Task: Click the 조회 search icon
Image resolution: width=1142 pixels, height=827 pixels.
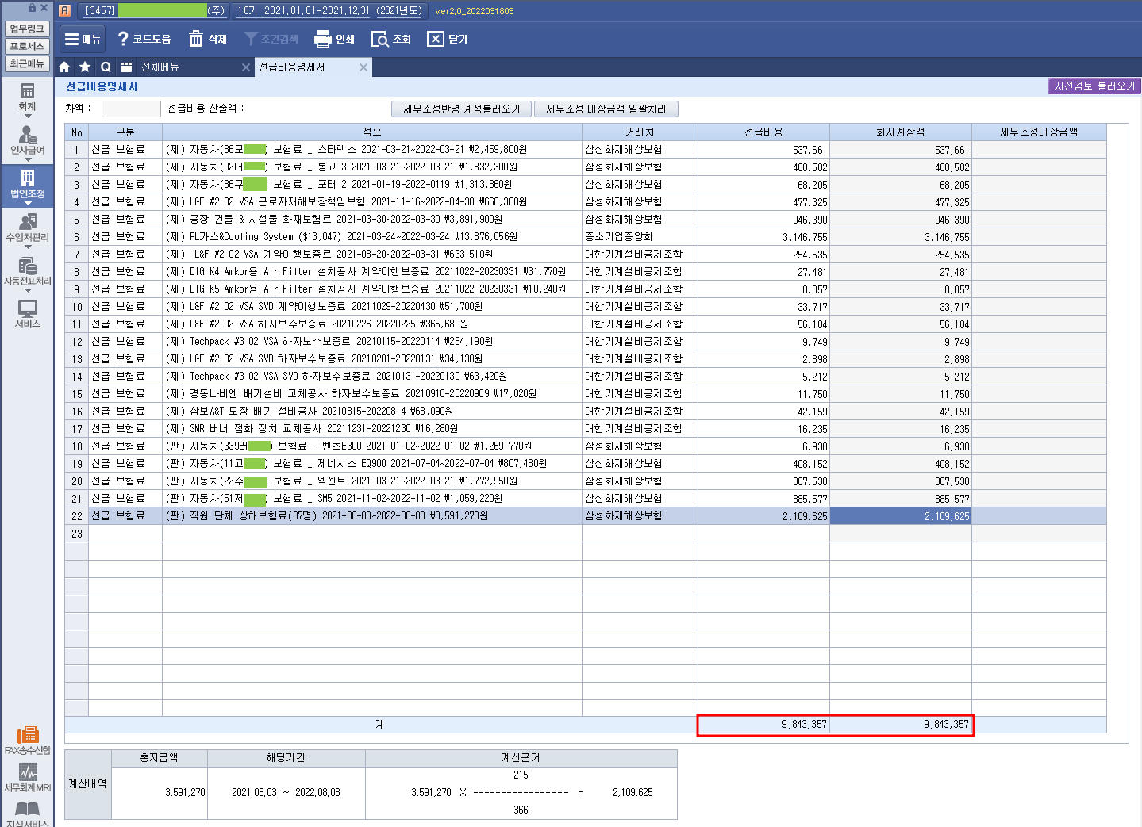Action: (x=380, y=39)
